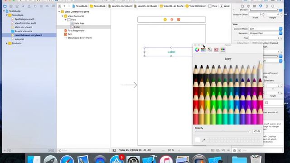This screenshot has height=163, width=290.
Task: Click the Label element on canvas
Action: (x=171, y=52)
